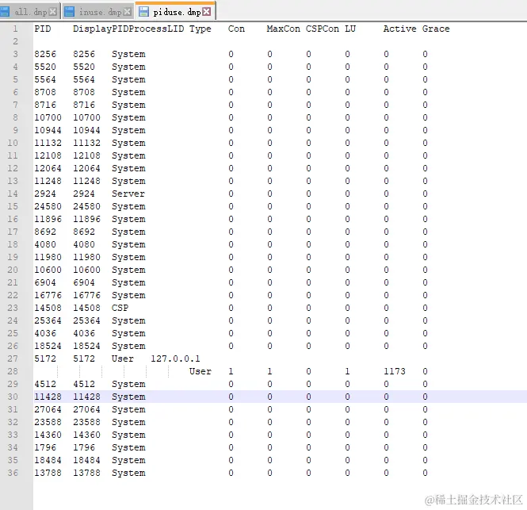Screen dimensions: 527x510
Task: Click PID 13788 in line 36
Action: click(48, 473)
